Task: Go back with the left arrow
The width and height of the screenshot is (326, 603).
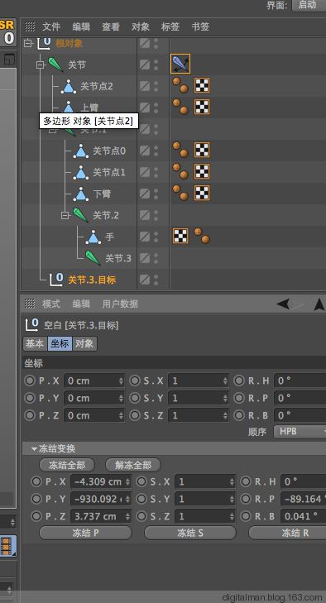Action: (284, 304)
